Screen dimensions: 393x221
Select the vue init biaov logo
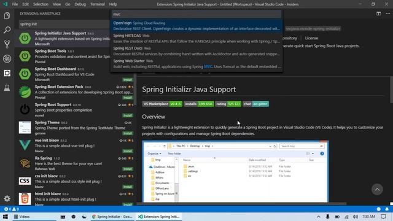click(x=25, y=145)
